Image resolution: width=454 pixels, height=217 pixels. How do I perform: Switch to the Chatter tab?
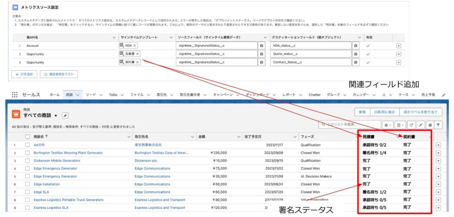(x=314, y=94)
